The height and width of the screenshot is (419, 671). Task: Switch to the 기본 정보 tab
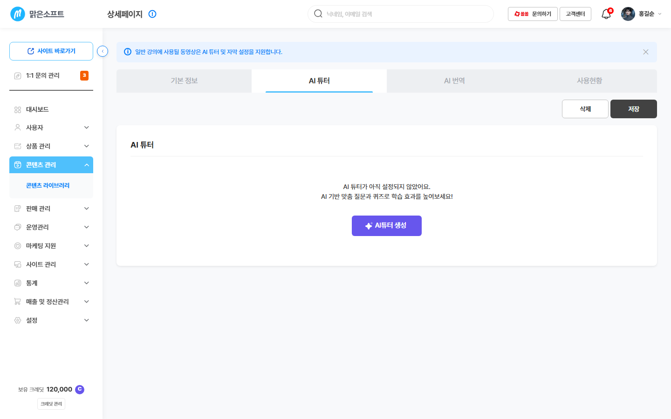(184, 81)
